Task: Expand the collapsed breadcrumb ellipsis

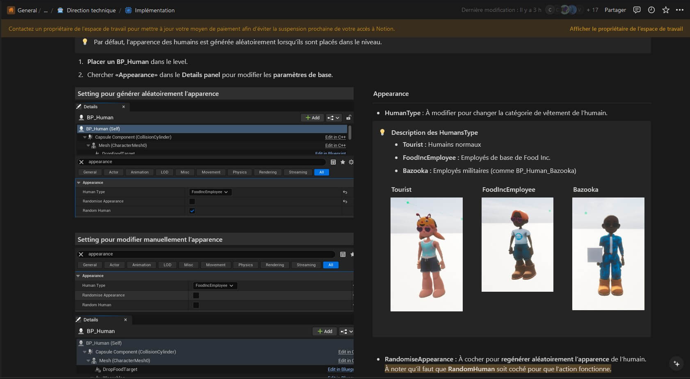Action: coord(46,10)
